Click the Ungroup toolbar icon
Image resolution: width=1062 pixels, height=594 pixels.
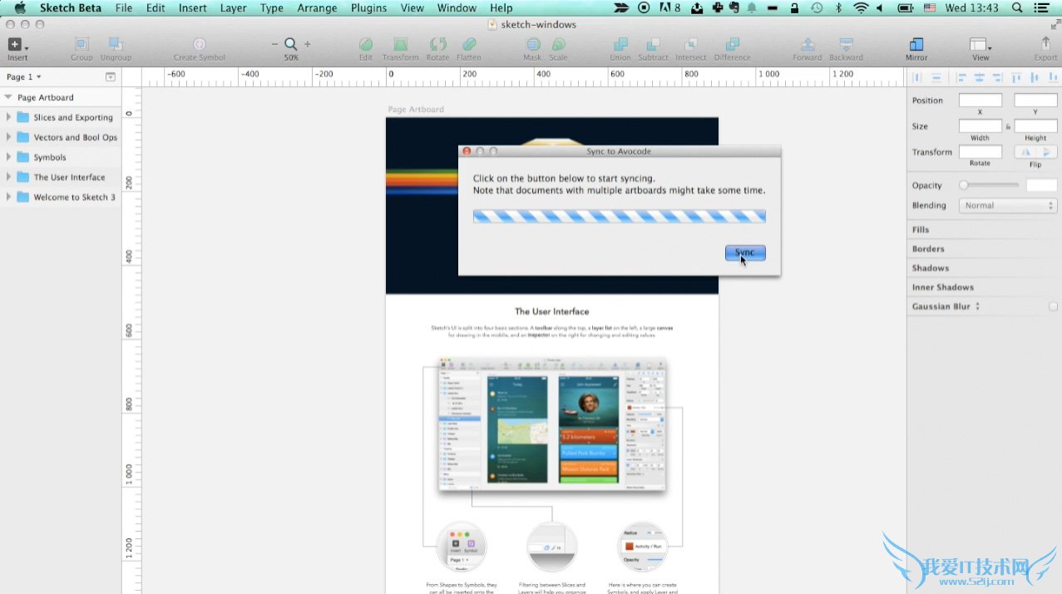coord(116,44)
